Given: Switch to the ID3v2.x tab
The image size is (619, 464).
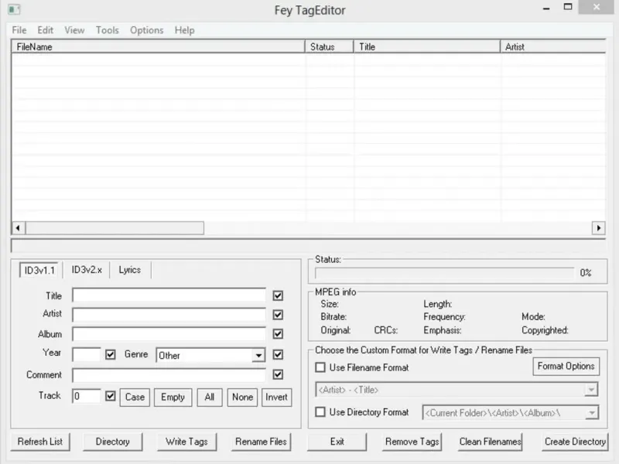Looking at the screenshot, I should [87, 270].
